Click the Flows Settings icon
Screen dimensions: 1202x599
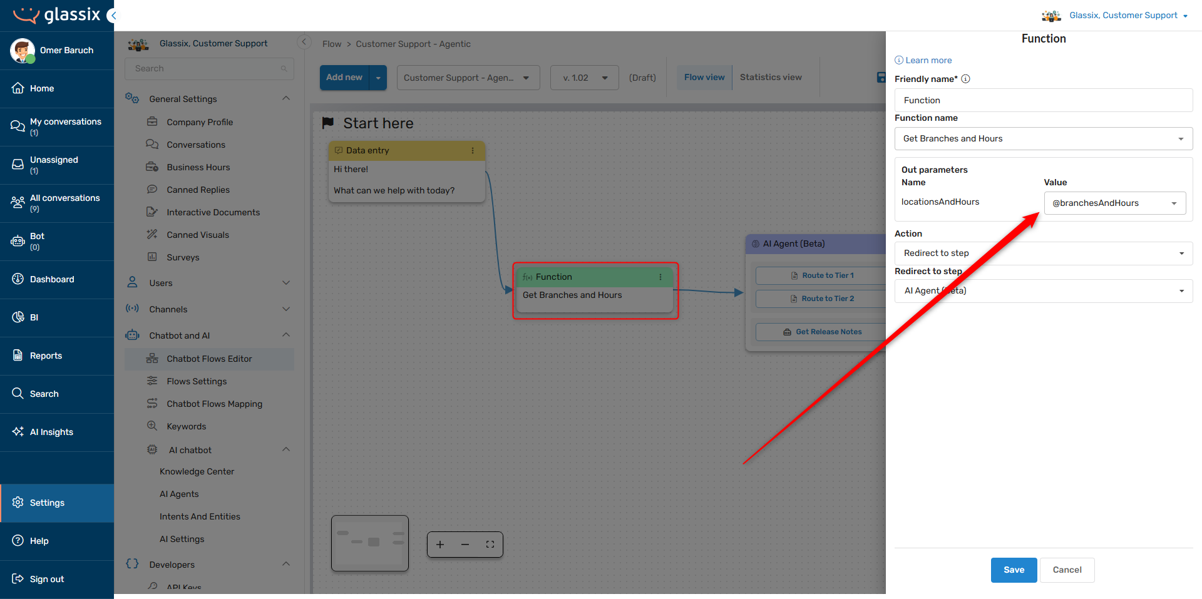tap(152, 381)
